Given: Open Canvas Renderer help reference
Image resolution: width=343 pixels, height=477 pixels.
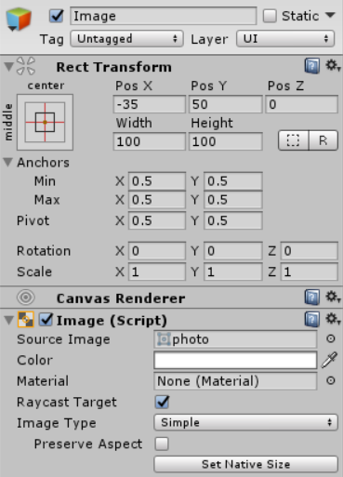Looking at the screenshot, I should (x=312, y=298).
